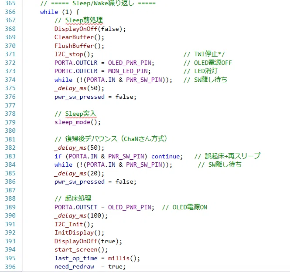Viewport: 290px width, 272px height.
Task: Click the LED消灯 comment
Action: [x=201, y=71]
